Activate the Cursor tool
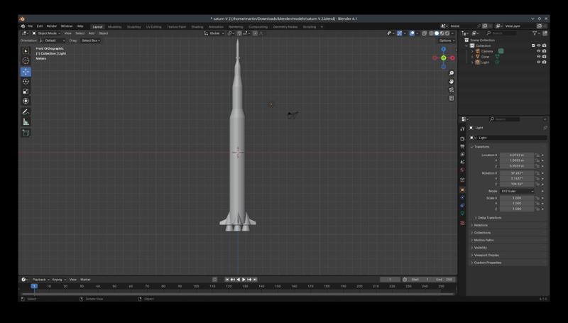Image resolution: width=568 pixels, height=323 pixels. 26,61
